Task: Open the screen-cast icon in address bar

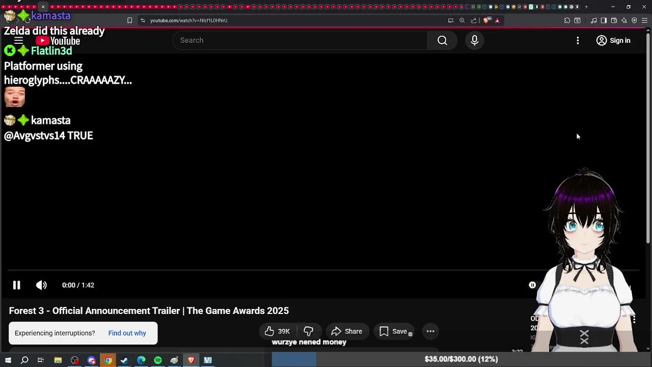Action: [450, 20]
